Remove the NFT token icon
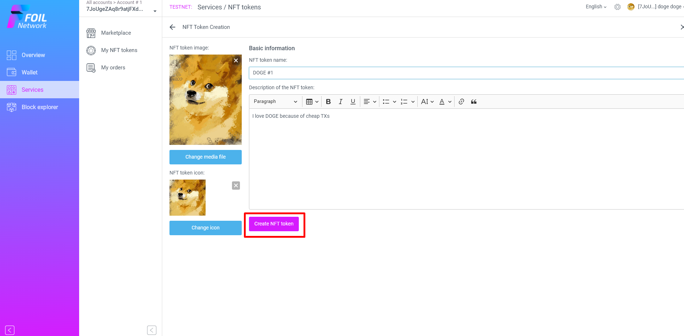 (x=236, y=185)
